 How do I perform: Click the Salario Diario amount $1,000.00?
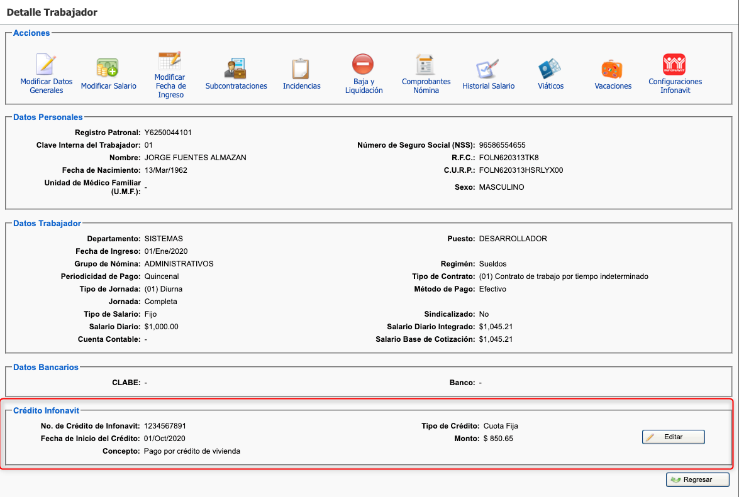(162, 327)
